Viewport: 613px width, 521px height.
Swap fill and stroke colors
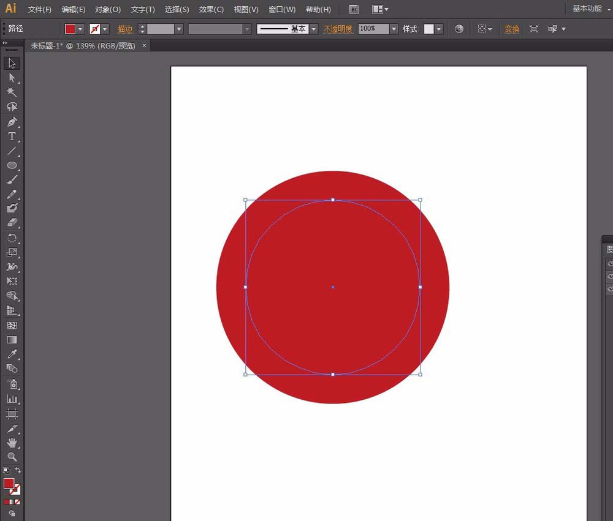tap(18, 470)
